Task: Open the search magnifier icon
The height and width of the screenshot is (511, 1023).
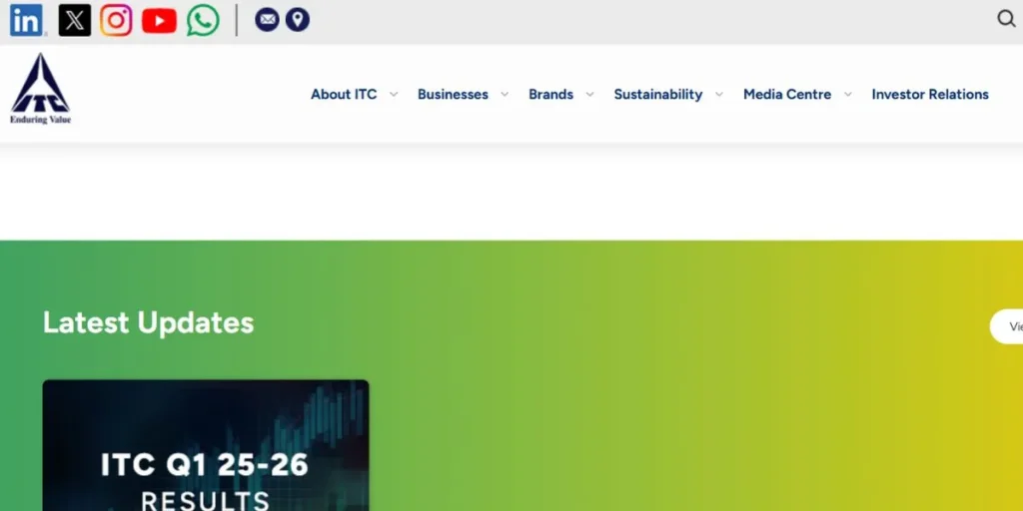Action: tap(1007, 19)
